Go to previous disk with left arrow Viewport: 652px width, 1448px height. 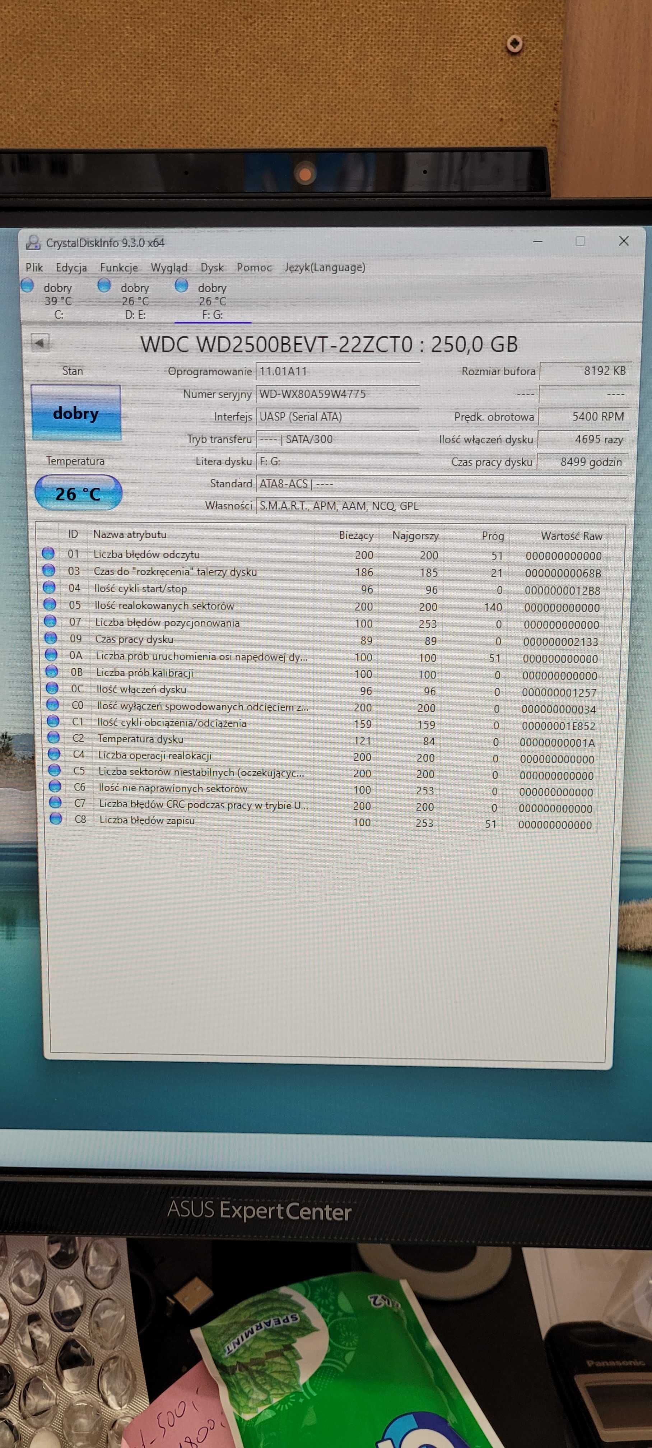(x=40, y=342)
